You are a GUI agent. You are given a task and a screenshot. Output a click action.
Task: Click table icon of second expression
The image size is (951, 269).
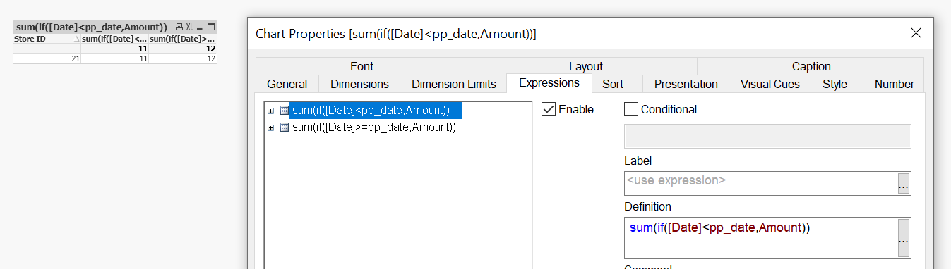(284, 127)
